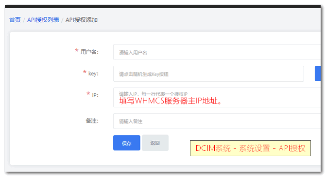Open the API授权列表 breadcrumb link
Viewport: 326px width, 177px height.
click(x=43, y=20)
